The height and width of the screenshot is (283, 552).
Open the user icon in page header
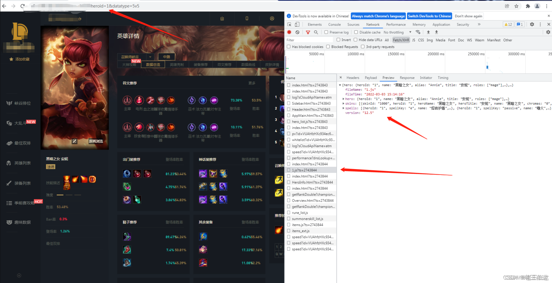click(272, 18)
